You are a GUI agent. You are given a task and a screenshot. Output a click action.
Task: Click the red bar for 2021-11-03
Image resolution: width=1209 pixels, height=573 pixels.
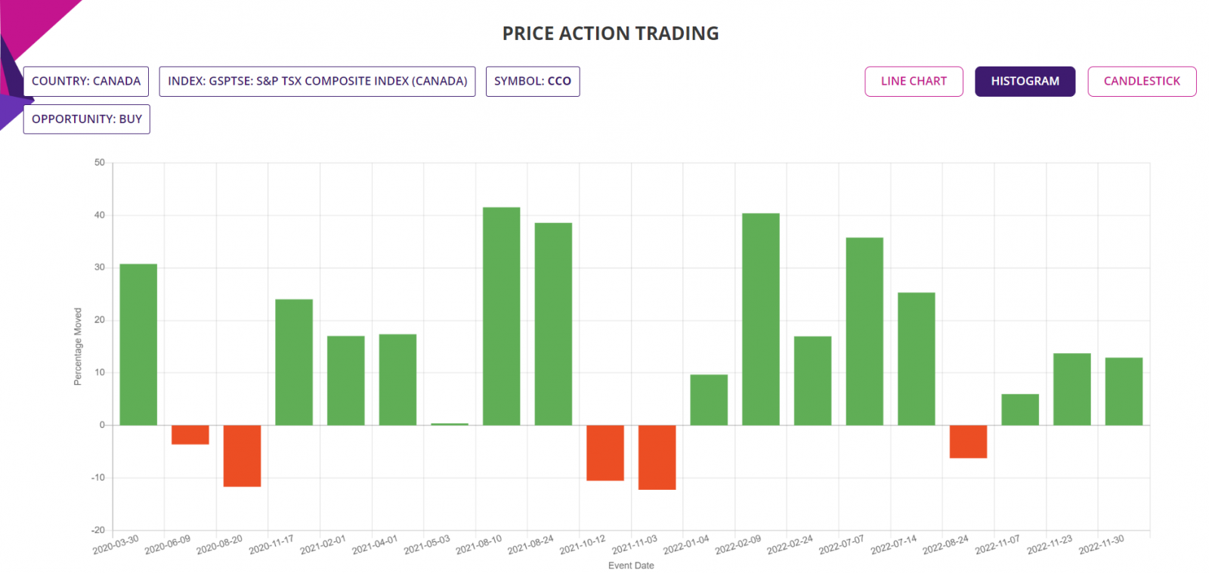point(657,457)
